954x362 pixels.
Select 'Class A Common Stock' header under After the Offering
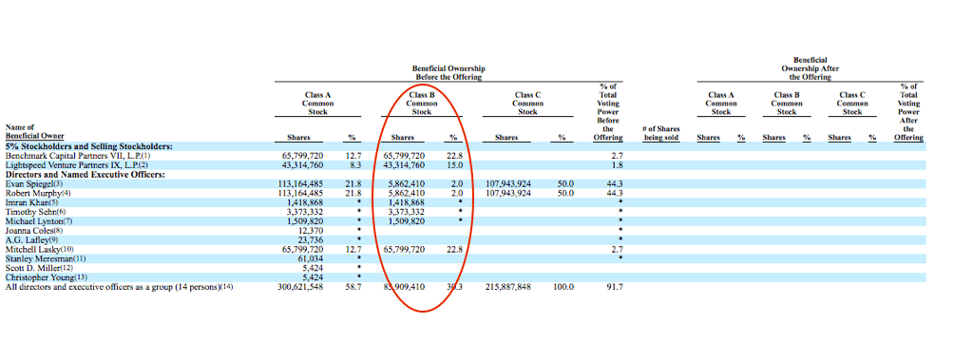click(721, 104)
